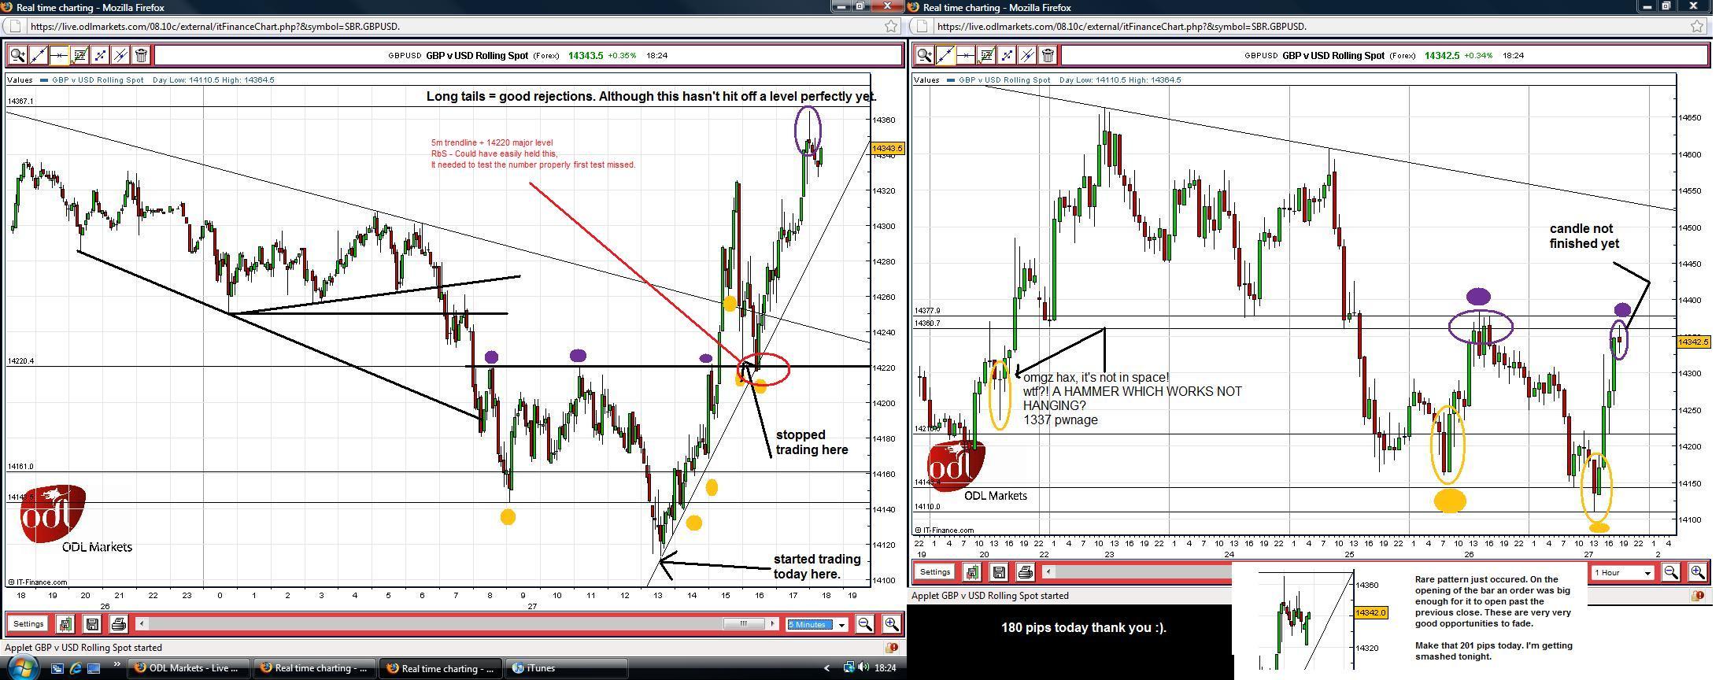This screenshot has height=680, width=1723.
Task: Click the chart style icon next to 5-minute Settings
Action: pos(65,624)
